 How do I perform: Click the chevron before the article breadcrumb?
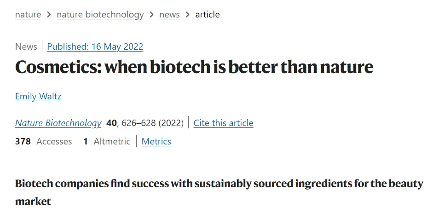(187, 15)
